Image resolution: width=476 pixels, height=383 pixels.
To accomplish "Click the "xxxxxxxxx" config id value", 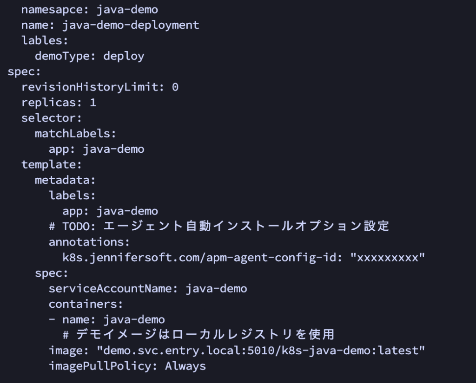I will click(388, 258).
